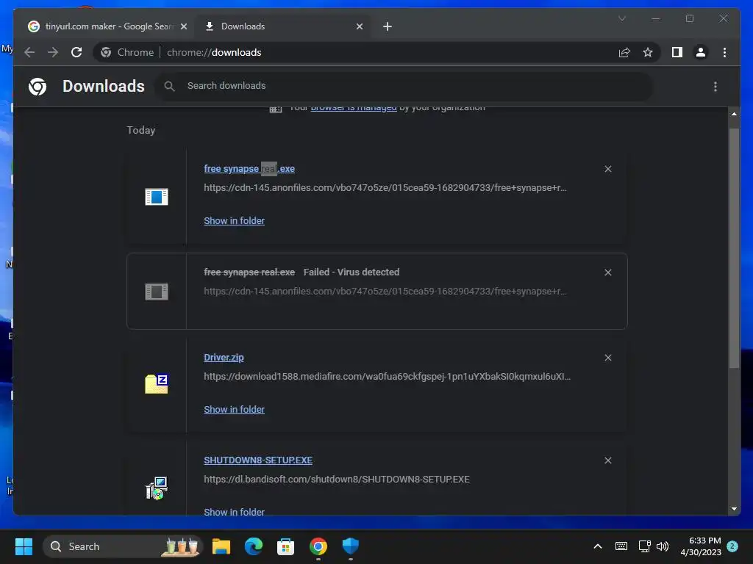Expand the system tray hidden icons chevron
This screenshot has height=564, width=753.
[x=598, y=546]
